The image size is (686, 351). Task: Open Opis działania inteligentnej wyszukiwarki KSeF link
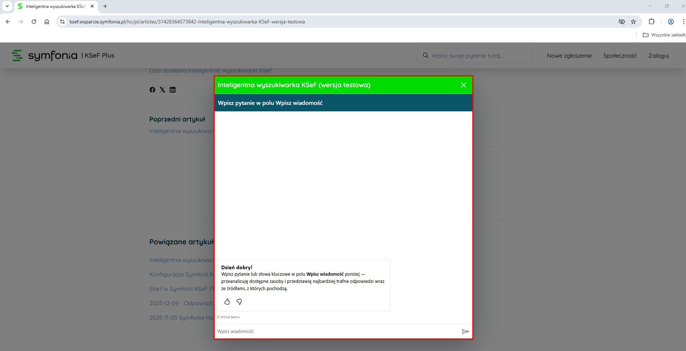tap(210, 71)
